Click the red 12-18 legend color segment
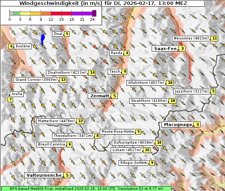The height and width of the screenshot is (191, 225). (x=61, y=14)
